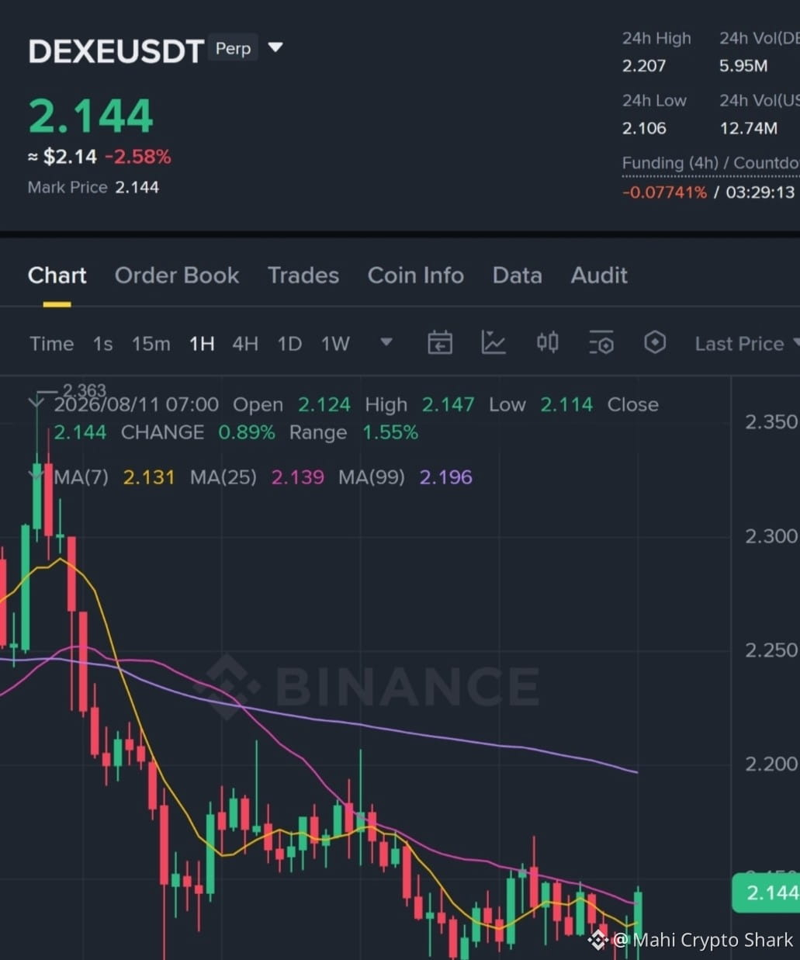Select the 15m interval

point(151,344)
